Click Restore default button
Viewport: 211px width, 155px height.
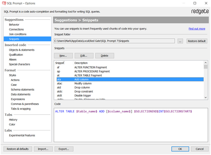tap(197, 41)
